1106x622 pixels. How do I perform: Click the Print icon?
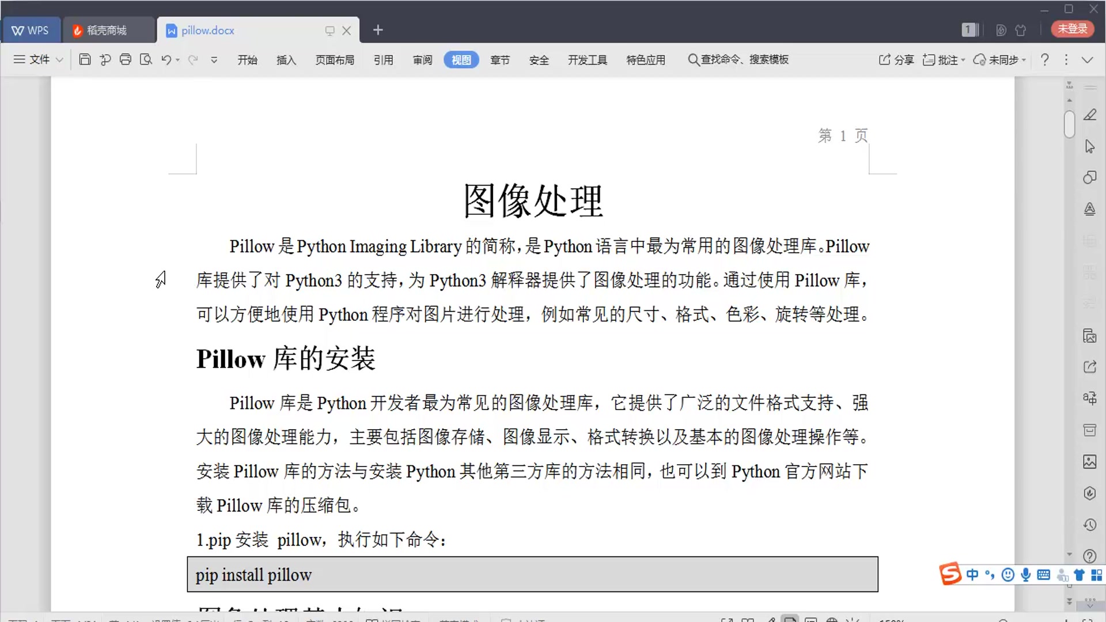(125, 59)
